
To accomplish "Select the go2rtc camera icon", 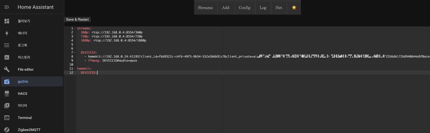I will (7, 81).
